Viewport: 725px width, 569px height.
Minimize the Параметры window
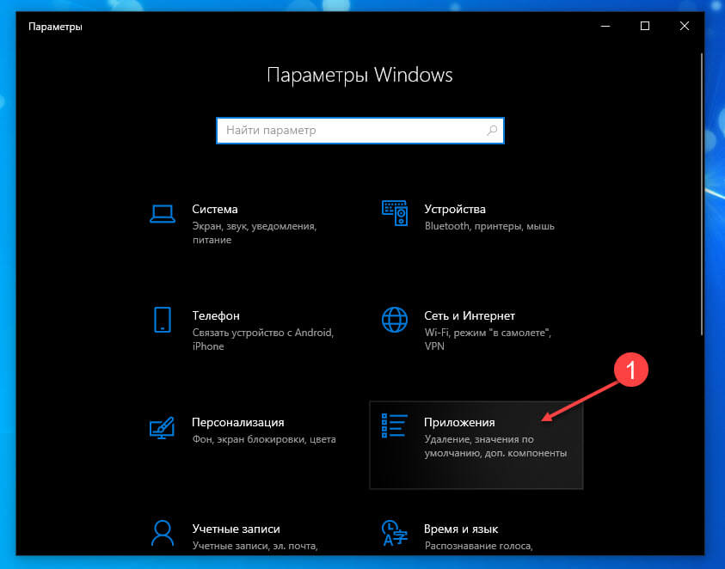pos(605,27)
